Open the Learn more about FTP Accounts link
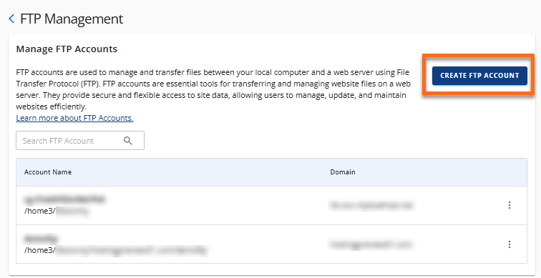Image resolution: width=541 pixels, height=278 pixels. click(74, 118)
